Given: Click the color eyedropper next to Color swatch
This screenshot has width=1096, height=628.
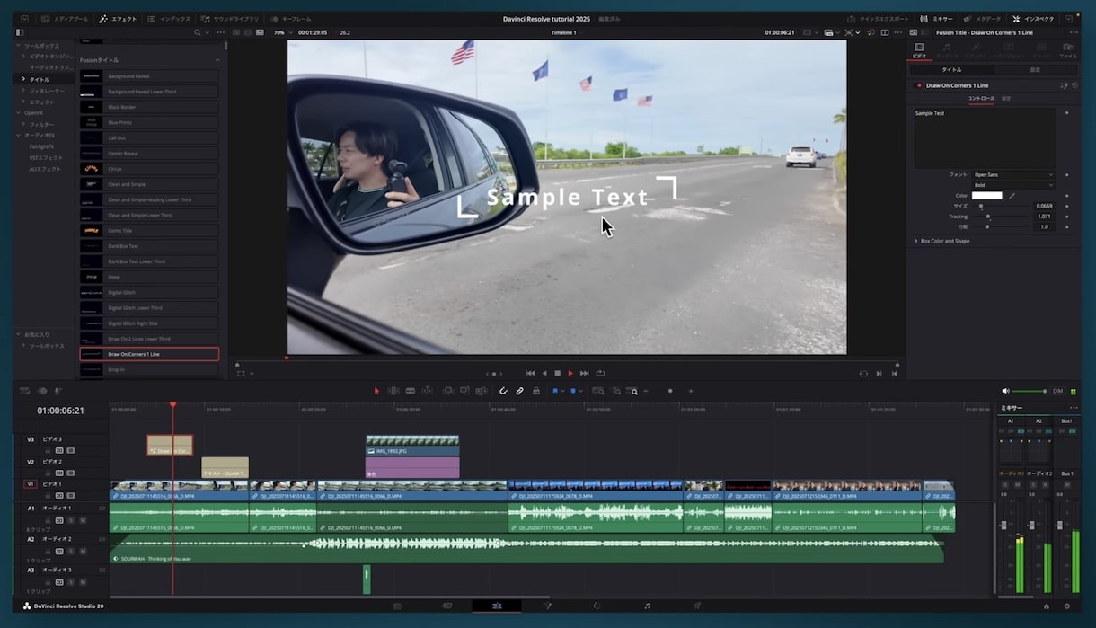Looking at the screenshot, I should [x=1012, y=195].
